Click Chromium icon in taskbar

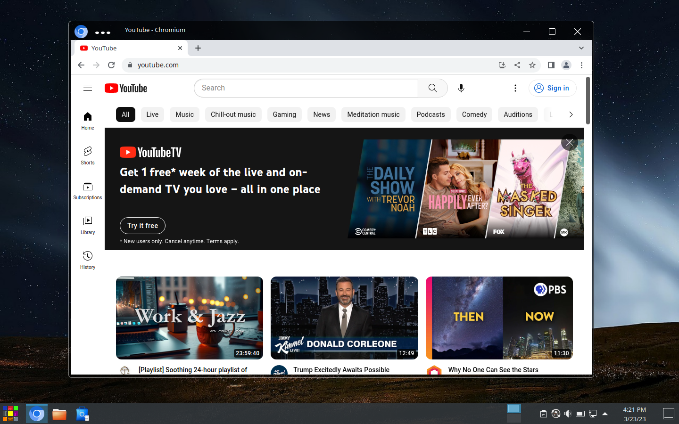coord(37,414)
